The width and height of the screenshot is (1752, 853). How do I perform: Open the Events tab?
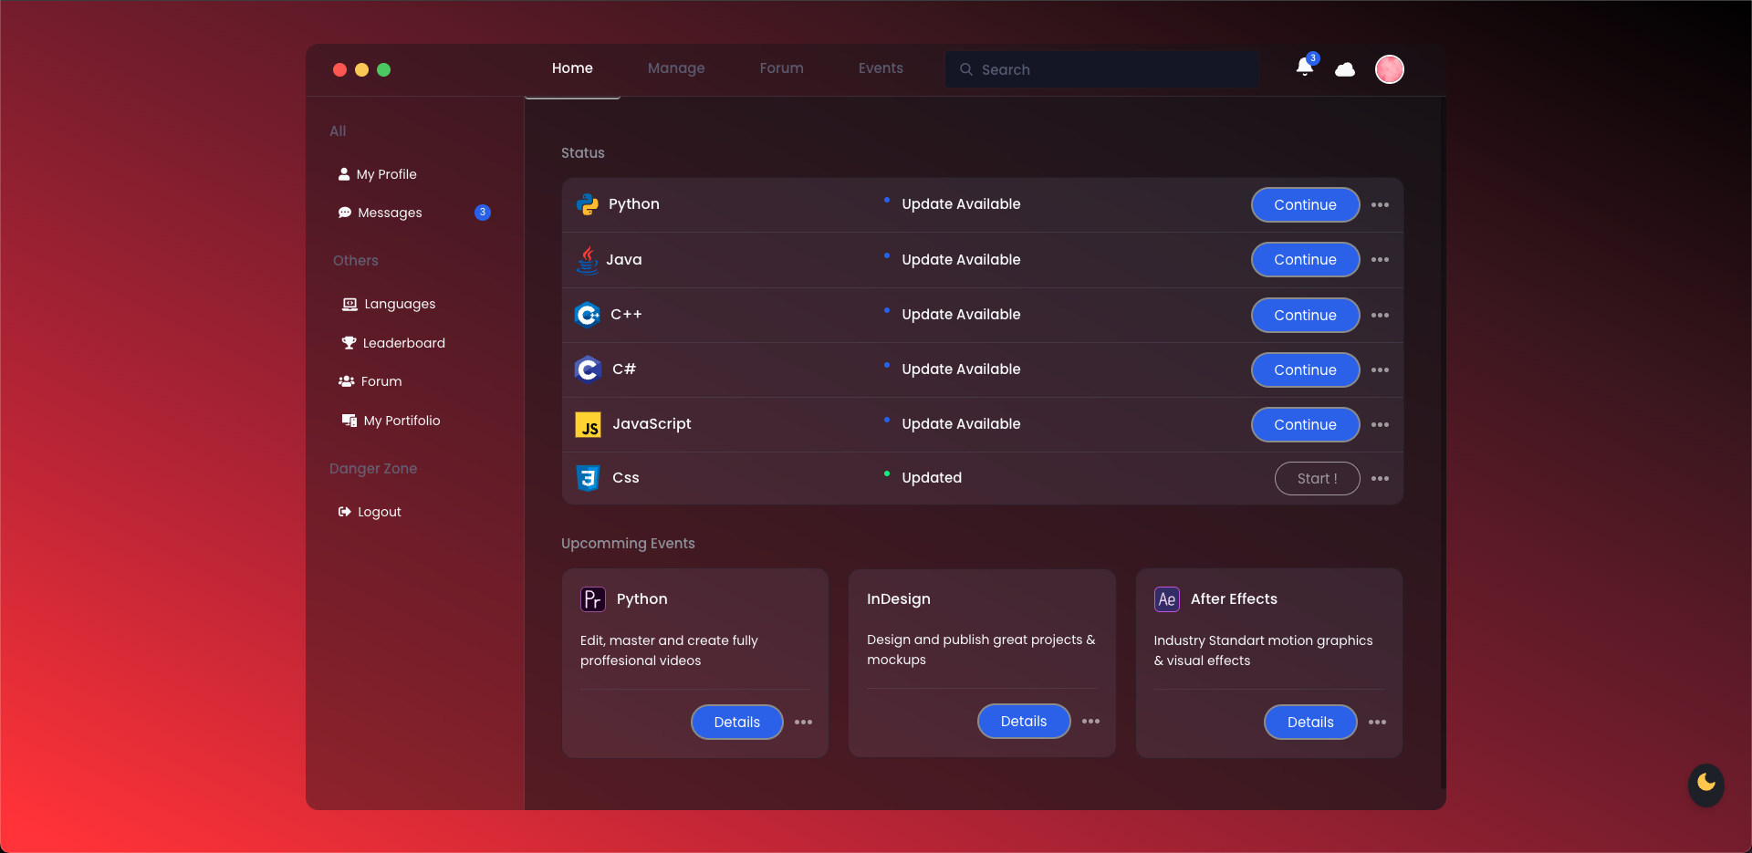click(880, 68)
